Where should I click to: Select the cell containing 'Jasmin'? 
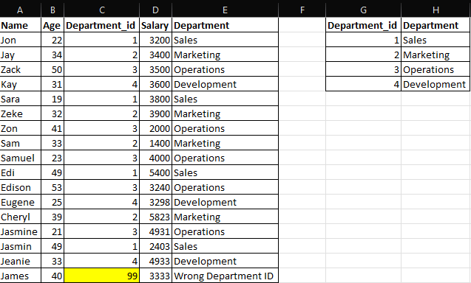pos(21,246)
